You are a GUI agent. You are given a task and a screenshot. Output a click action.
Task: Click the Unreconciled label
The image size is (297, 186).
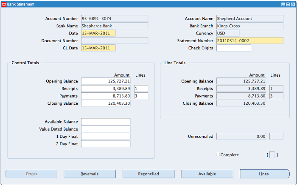point(201,136)
